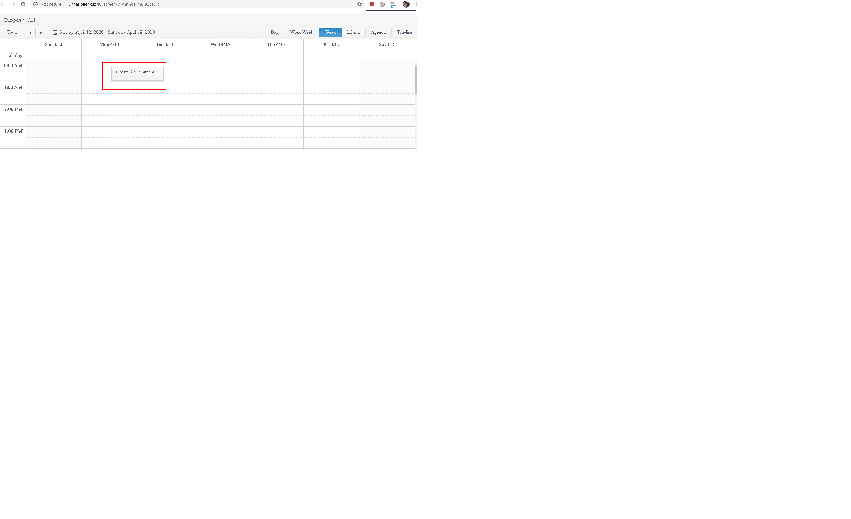Switch to the Day view

[x=274, y=33]
